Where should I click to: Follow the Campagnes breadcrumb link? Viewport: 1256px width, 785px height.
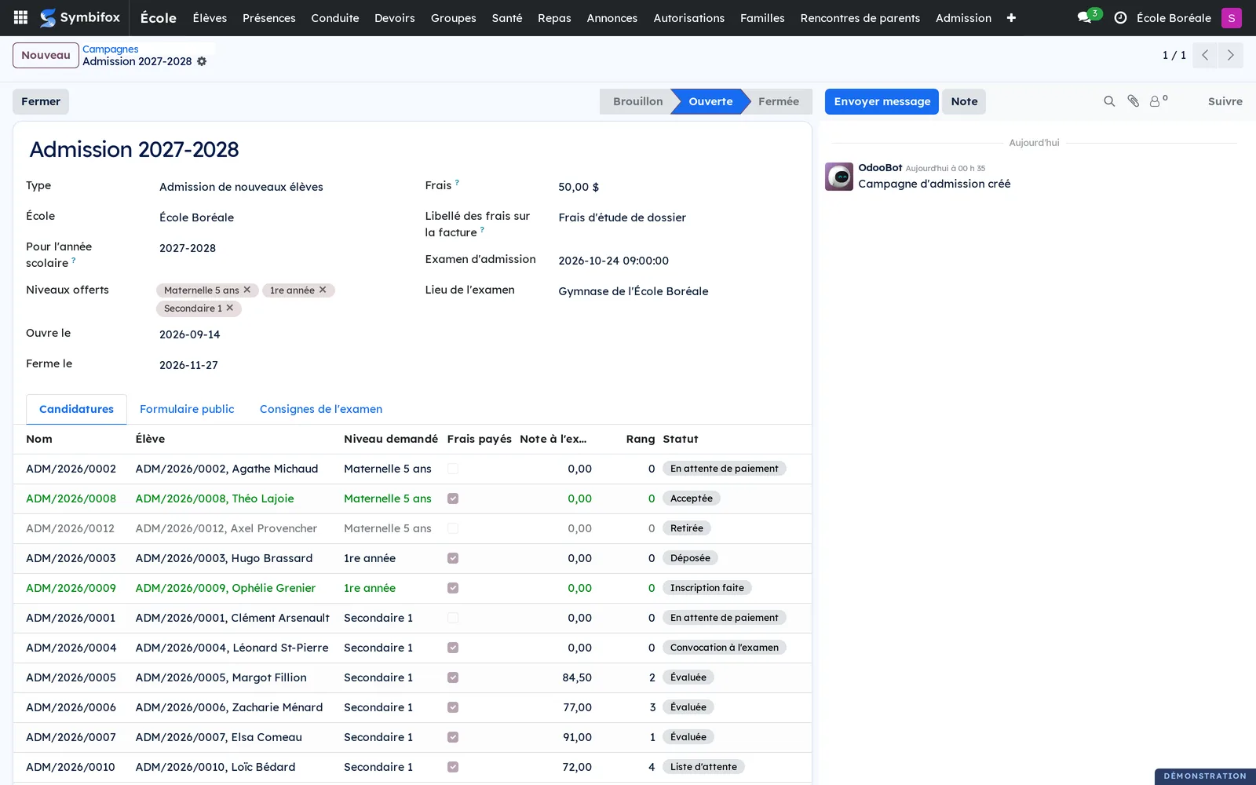(x=111, y=49)
